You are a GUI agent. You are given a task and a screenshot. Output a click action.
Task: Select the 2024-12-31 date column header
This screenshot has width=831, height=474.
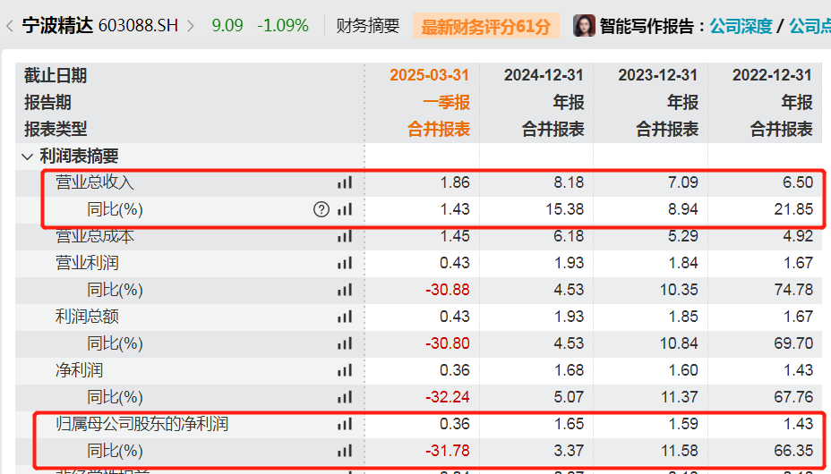click(x=544, y=75)
